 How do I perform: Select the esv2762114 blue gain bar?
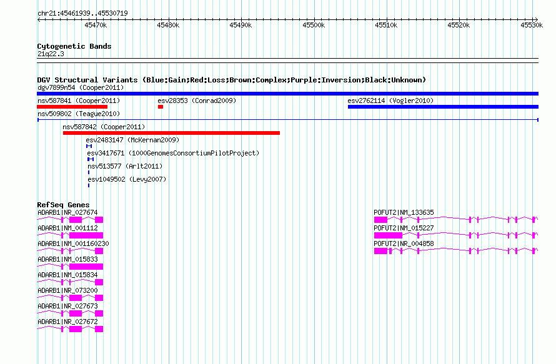[444, 107]
